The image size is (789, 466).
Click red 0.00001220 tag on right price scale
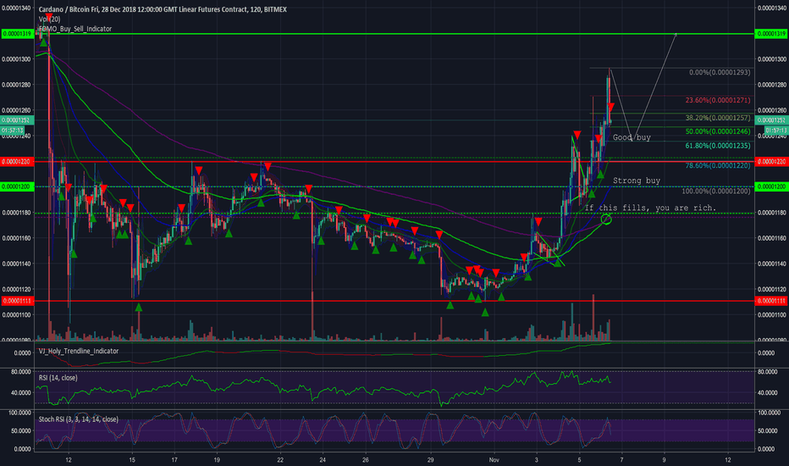[771, 162]
